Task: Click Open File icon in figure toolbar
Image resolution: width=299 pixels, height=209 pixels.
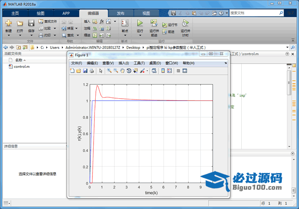Action: click(79, 71)
